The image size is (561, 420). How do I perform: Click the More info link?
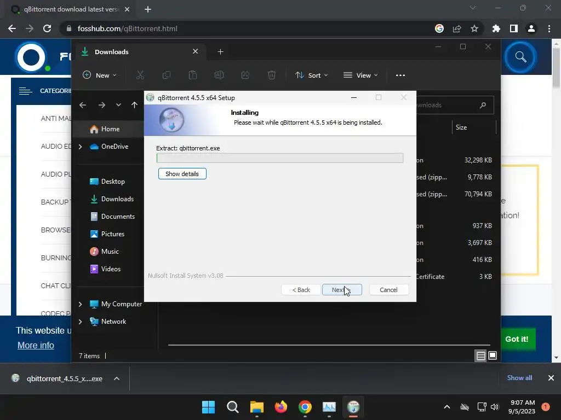[x=36, y=346]
